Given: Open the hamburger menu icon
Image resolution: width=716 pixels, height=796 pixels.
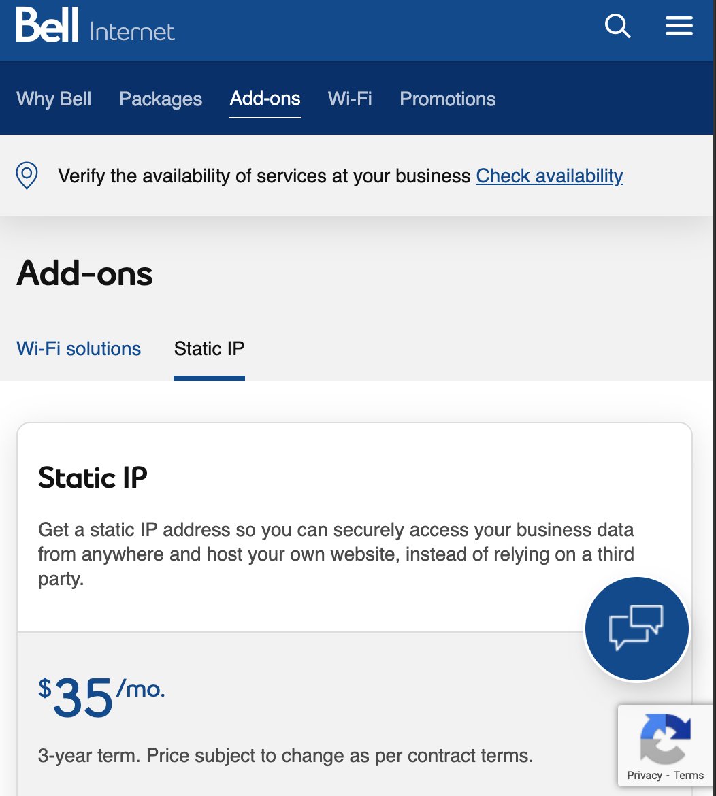Looking at the screenshot, I should pyautogui.click(x=679, y=25).
